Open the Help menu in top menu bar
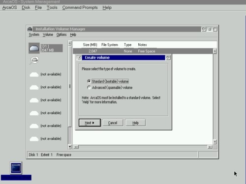Image resolution: width=246 pixels, height=184 pixels. click(x=107, y=7)
